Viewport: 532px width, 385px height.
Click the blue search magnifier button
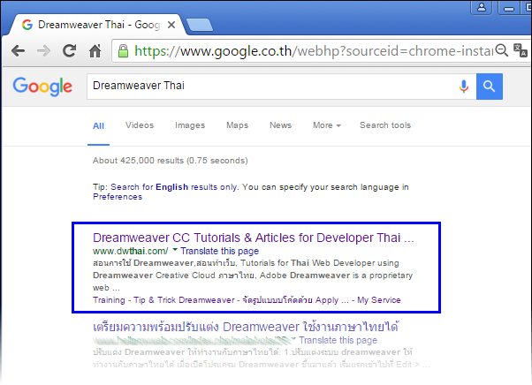tap(490, 87)
